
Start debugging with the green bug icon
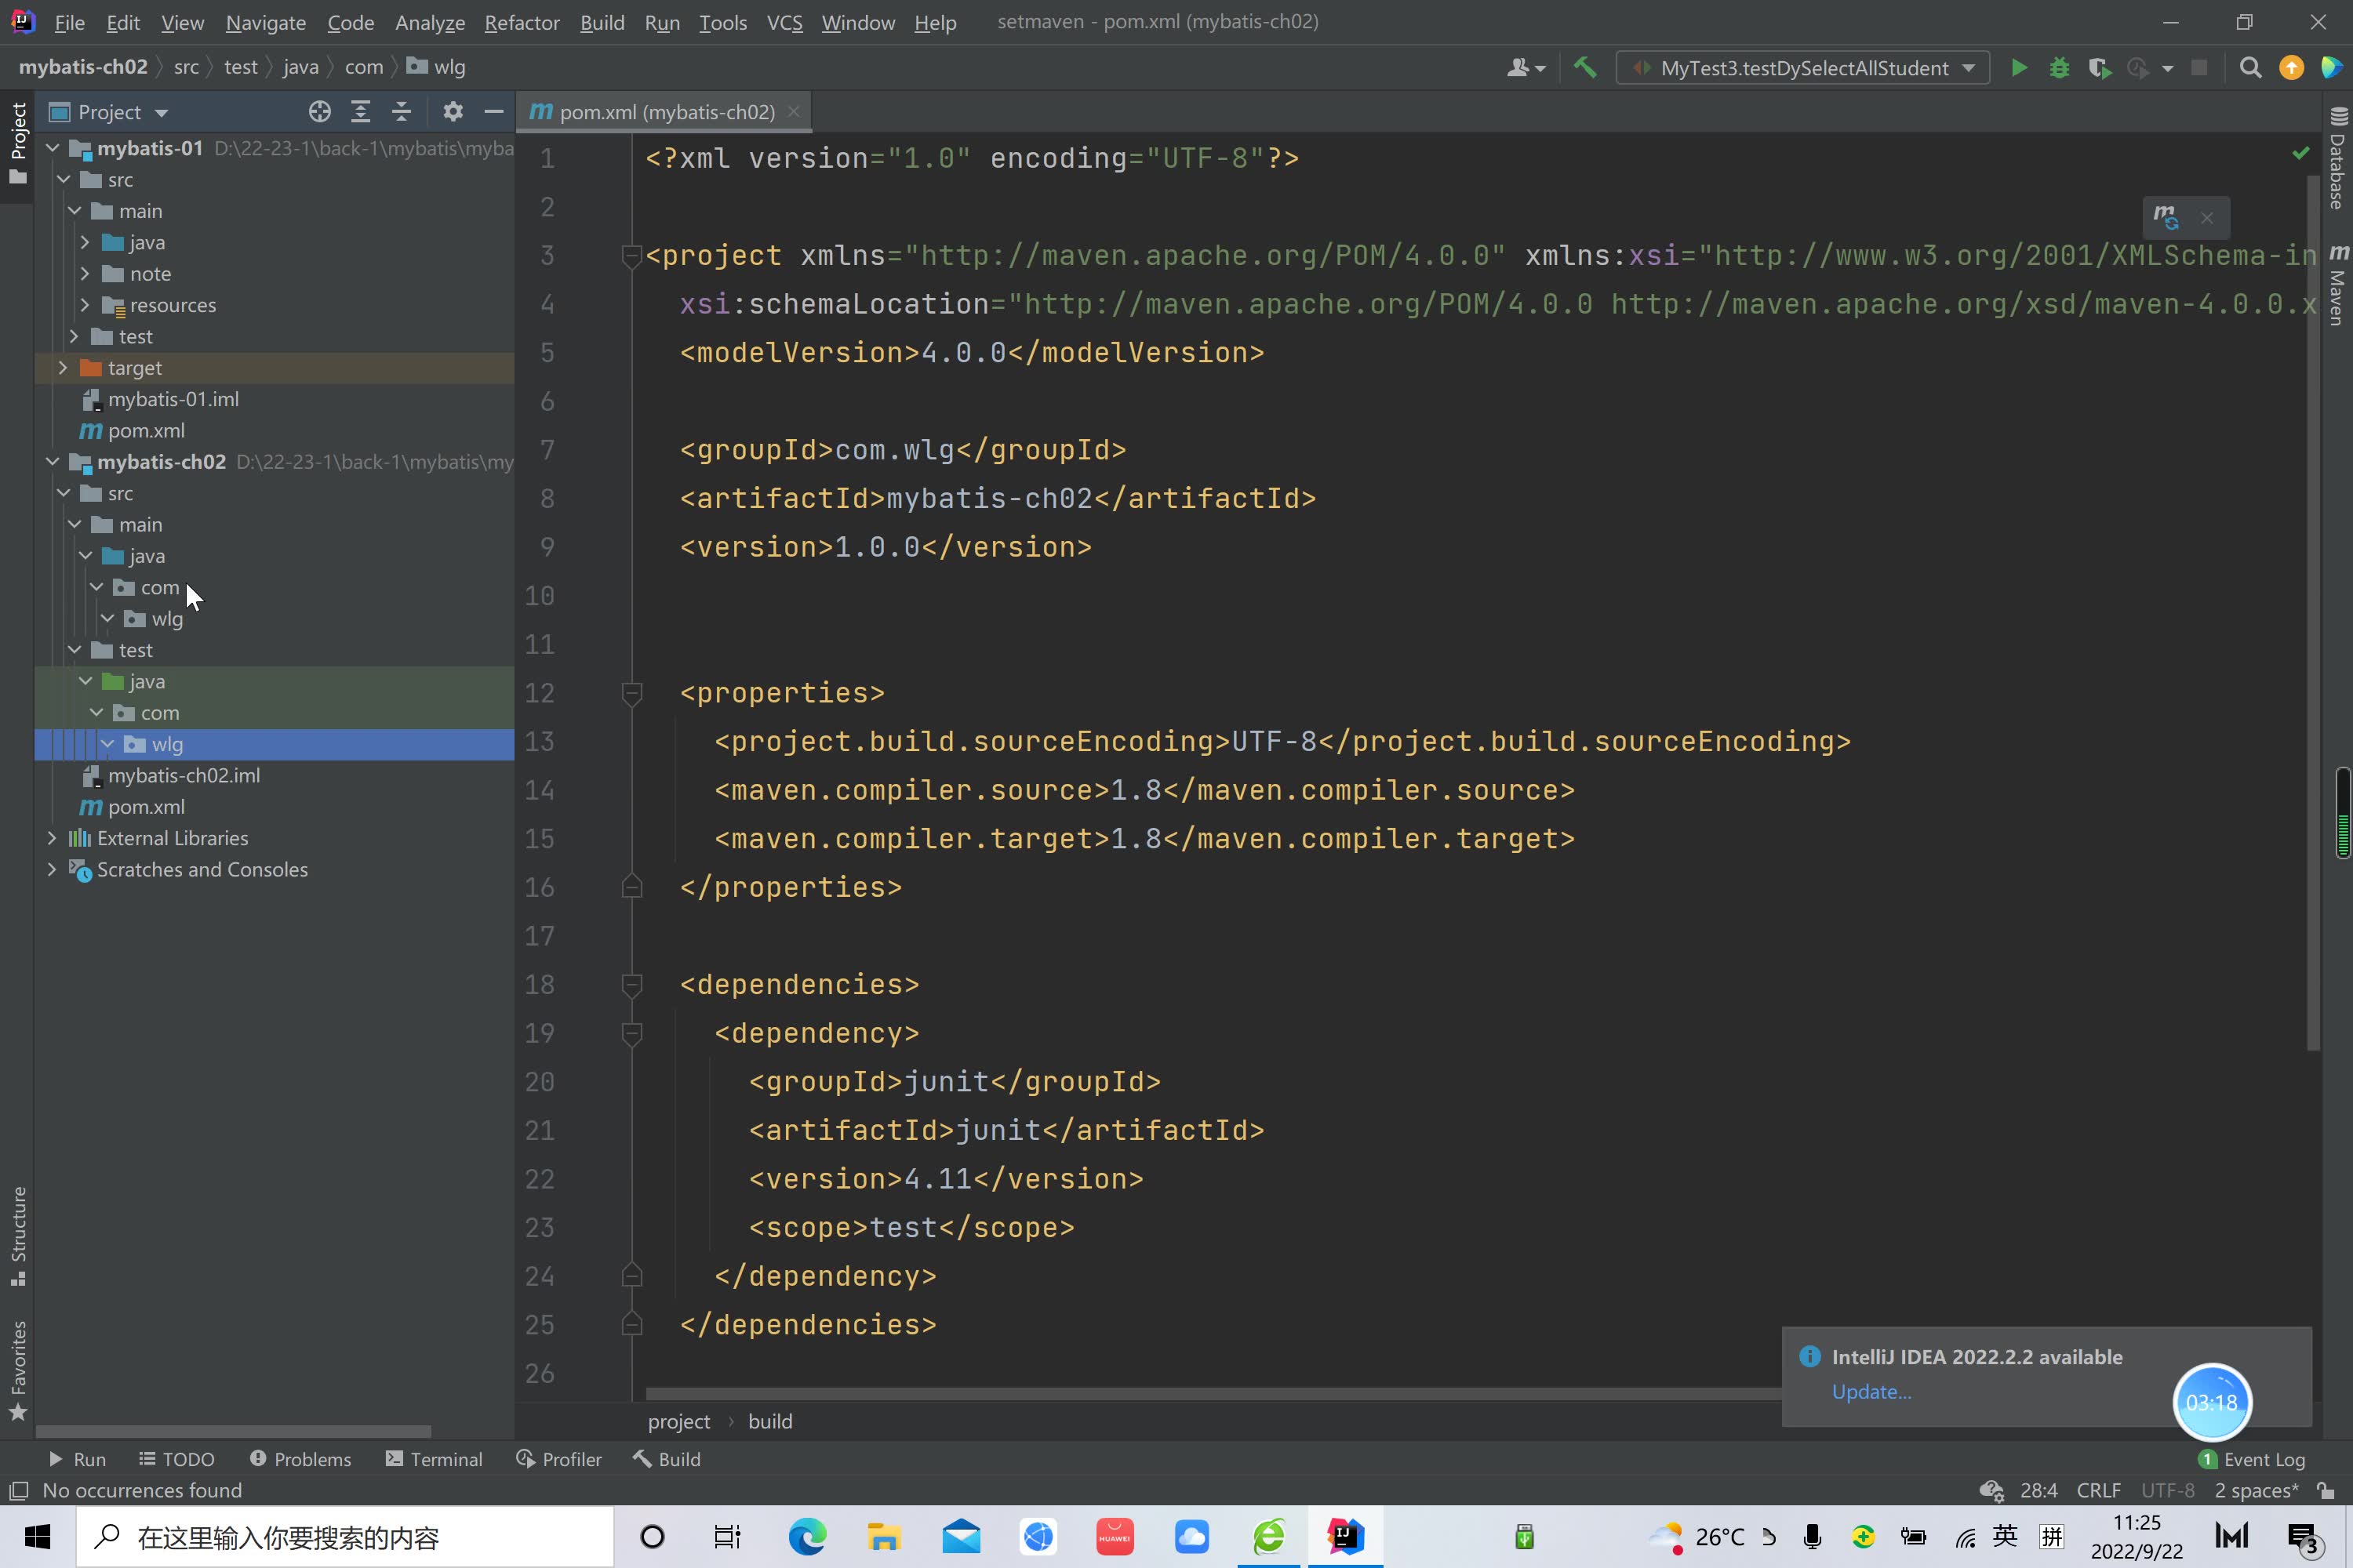tap(2059, 68)
